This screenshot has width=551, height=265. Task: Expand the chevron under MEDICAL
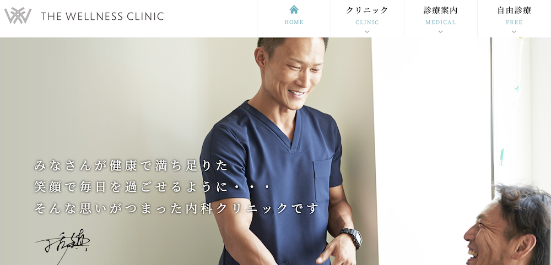click(x=441, y=31)
